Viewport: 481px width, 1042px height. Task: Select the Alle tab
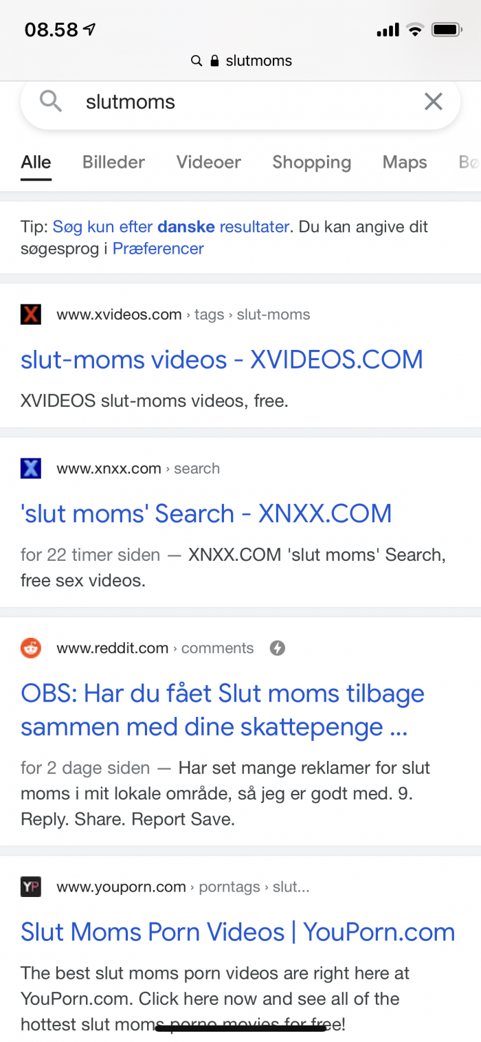[36, 162]
